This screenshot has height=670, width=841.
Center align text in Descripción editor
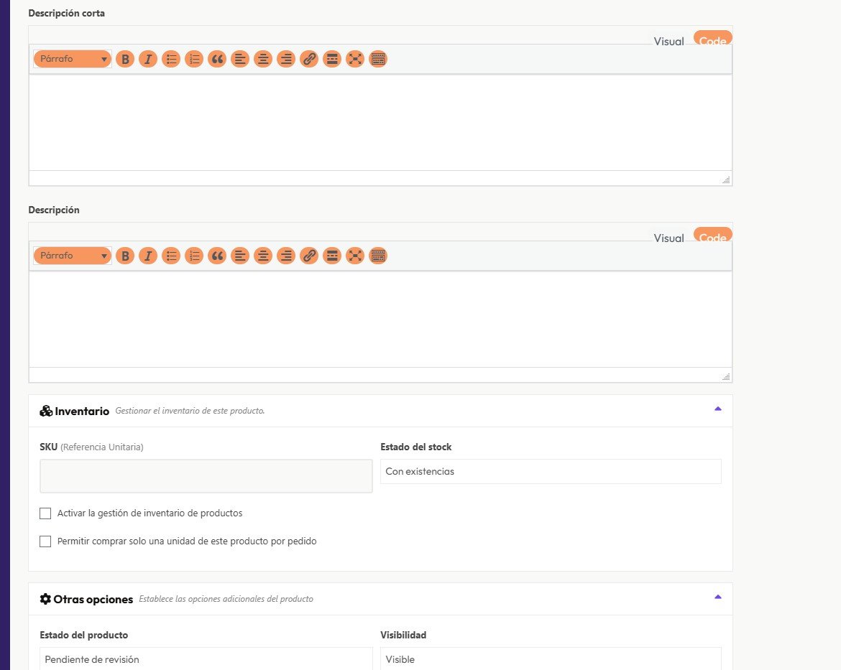point(263,256)
